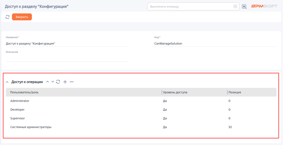This screenshot has width=283, height=145.
Task: Move the selected access record up
Action: tap(48, 82)
